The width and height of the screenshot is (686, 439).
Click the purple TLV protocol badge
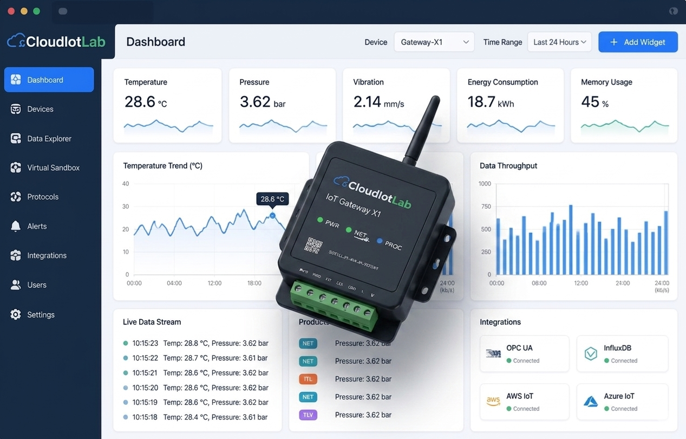coord(308,415)
